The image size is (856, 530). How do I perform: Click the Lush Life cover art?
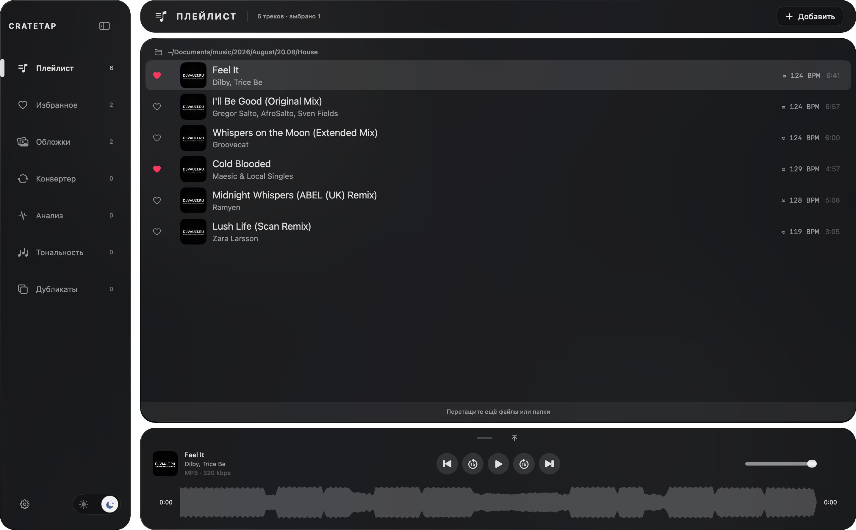193,232
